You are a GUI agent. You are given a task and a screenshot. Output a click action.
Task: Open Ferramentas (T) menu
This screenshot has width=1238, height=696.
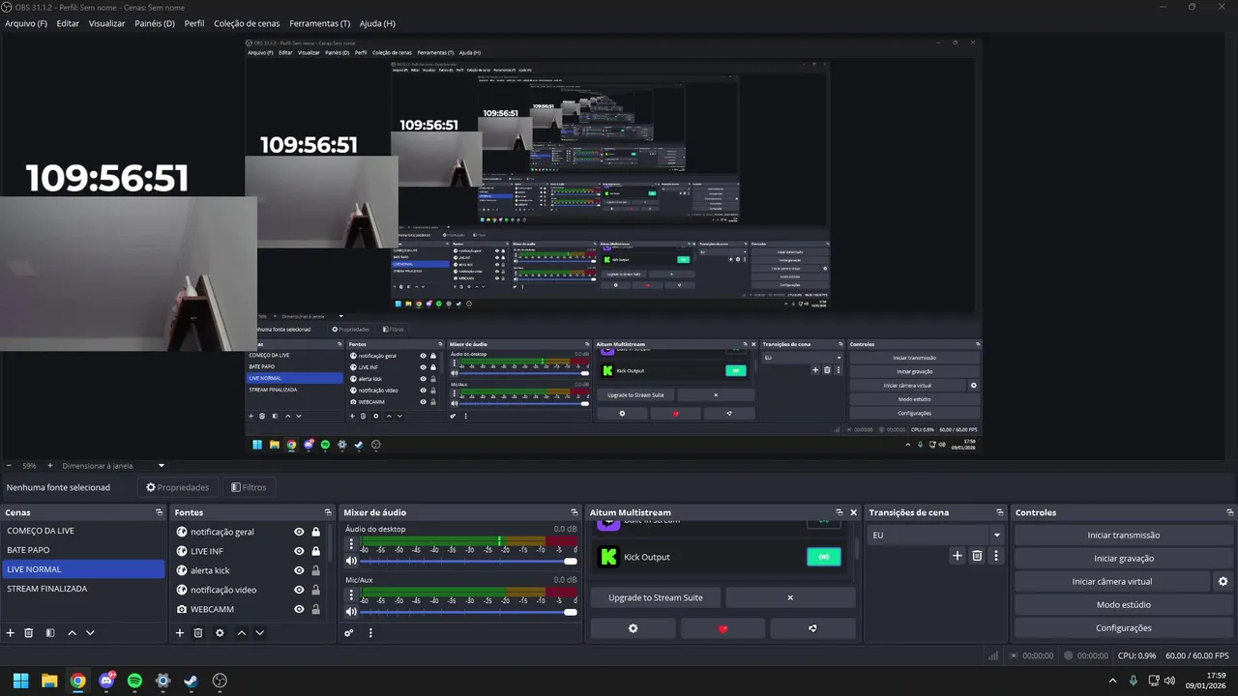(320, 23)
